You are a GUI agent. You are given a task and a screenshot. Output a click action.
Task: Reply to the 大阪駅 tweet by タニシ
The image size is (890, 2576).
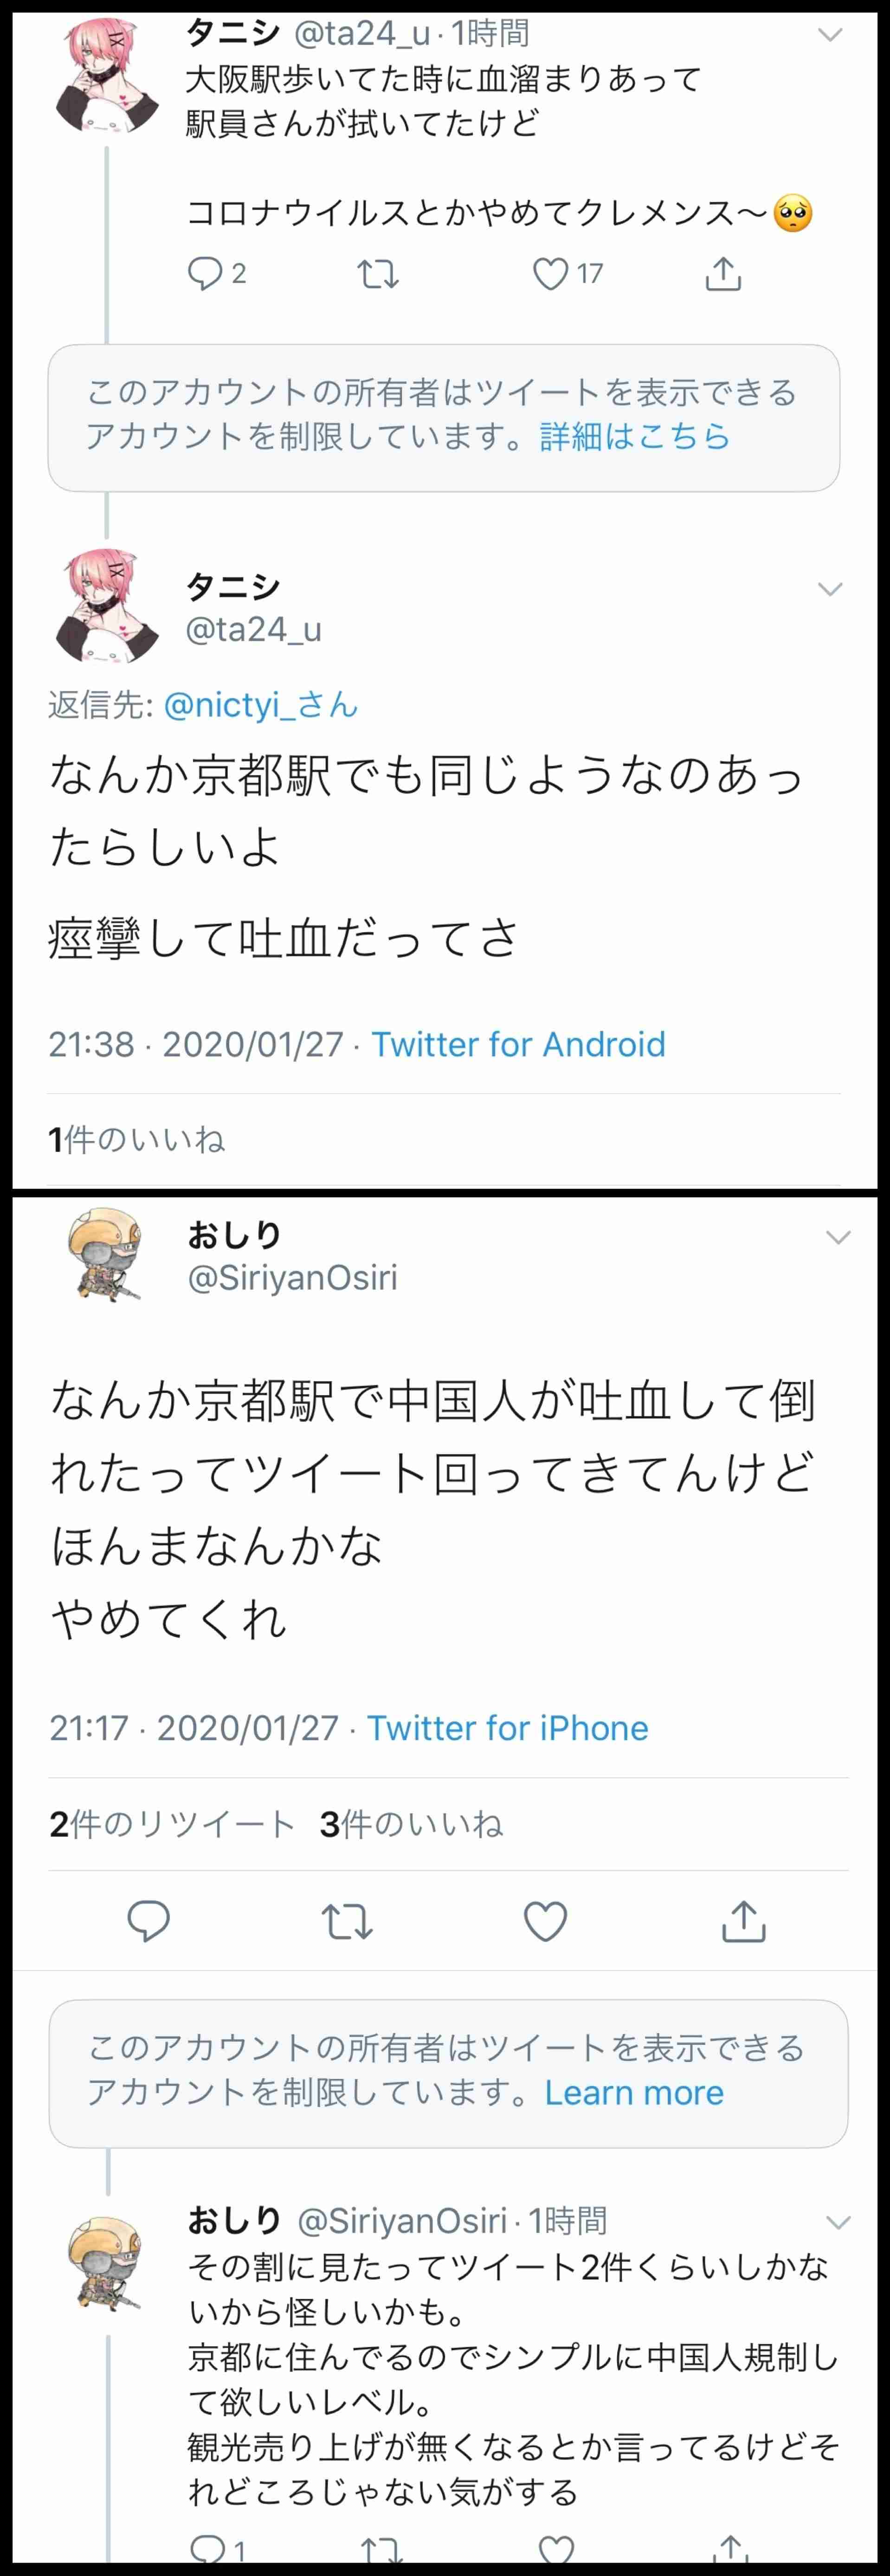point(206,273)
